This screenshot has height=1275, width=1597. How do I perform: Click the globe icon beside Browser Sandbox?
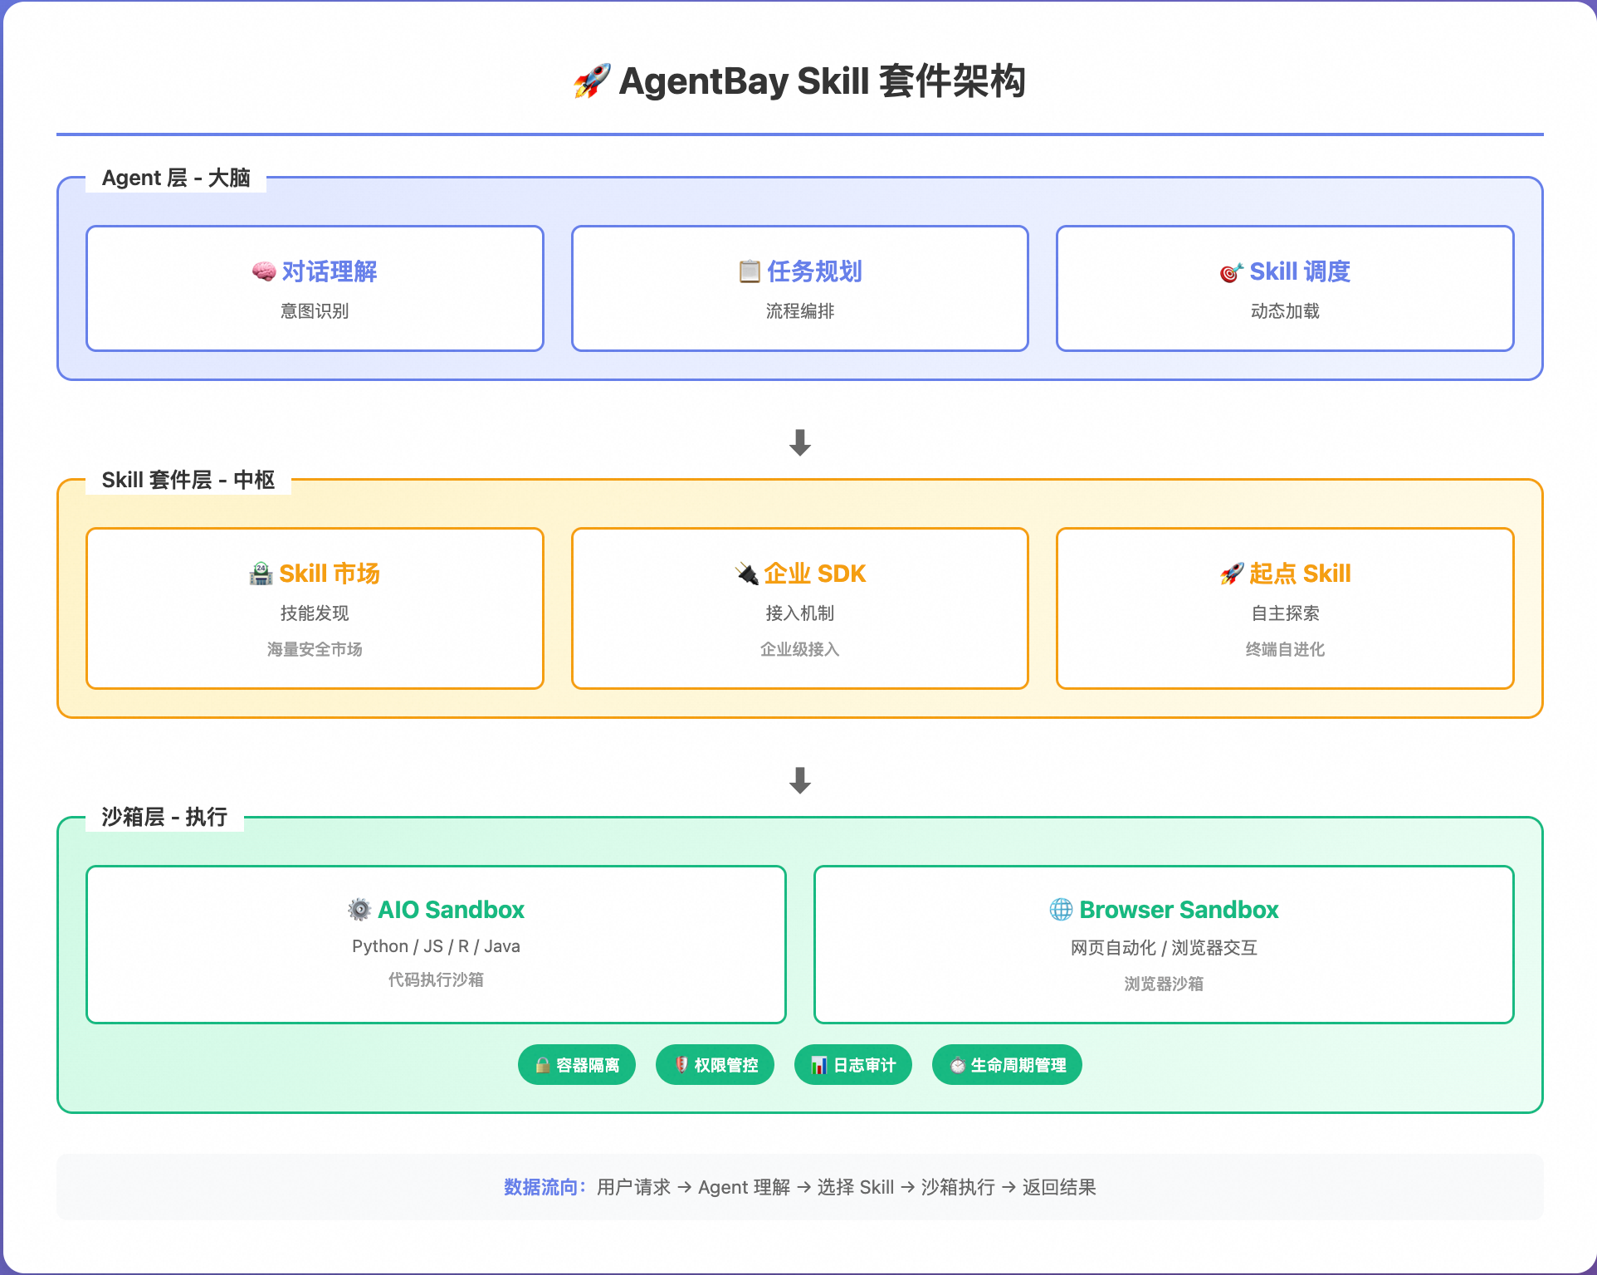tap(1061, 910)
